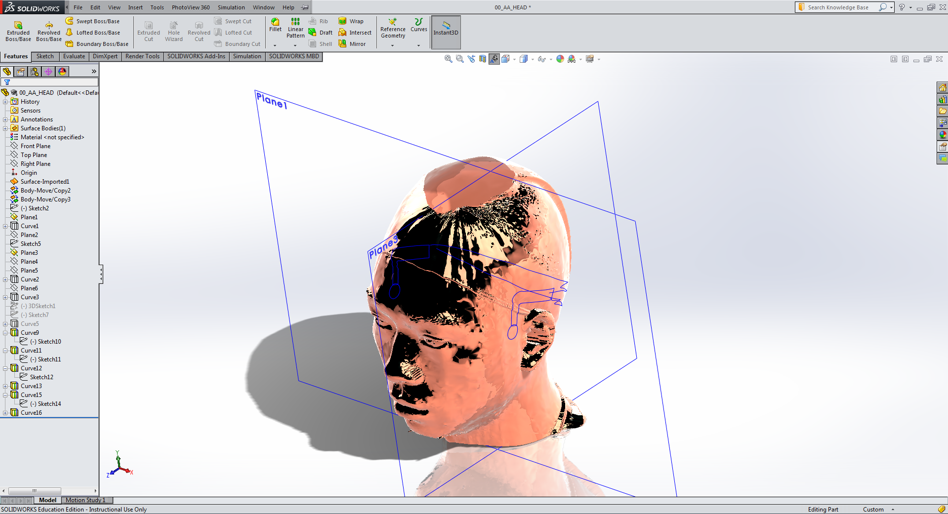Open the Fillet dropdown arrow
The height and width of the screenshot is (514, 948).
tap(275, 45)
